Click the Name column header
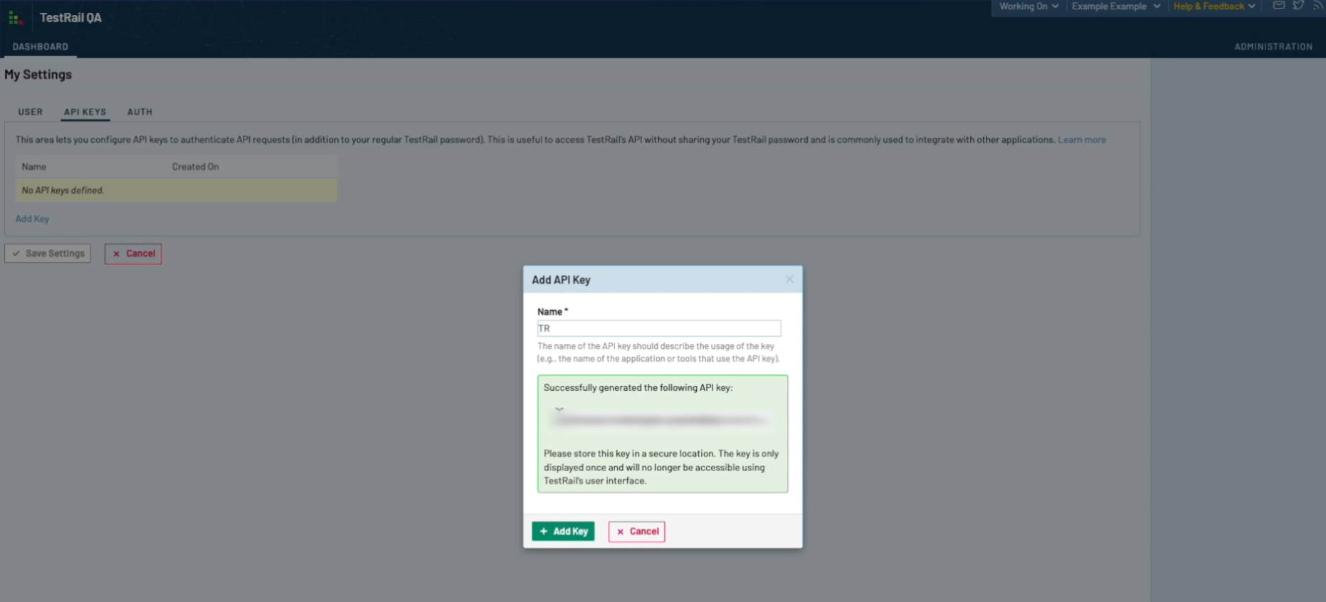The width and height of the screenshot is (1326, 602). pyautogui.click(x=33, y=167)
